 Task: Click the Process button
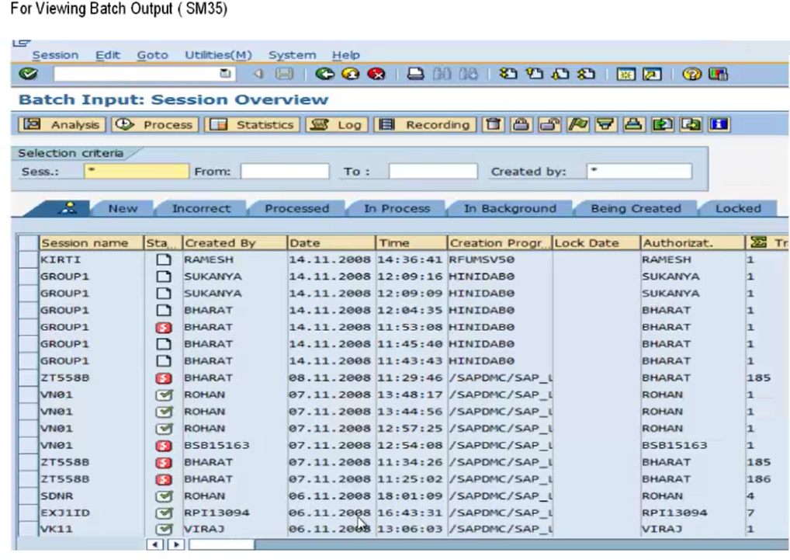155,124
